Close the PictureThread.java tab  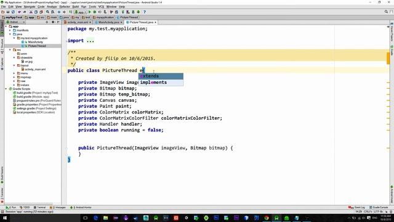tap(156, 22)
